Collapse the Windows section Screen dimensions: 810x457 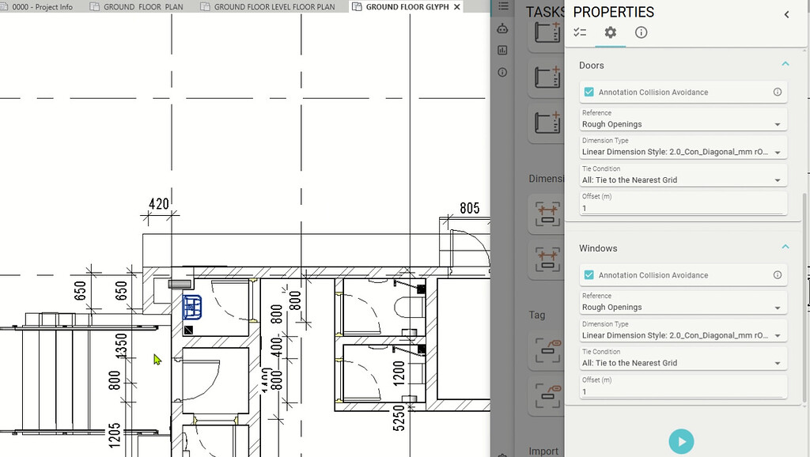click(x=785, y=247)
